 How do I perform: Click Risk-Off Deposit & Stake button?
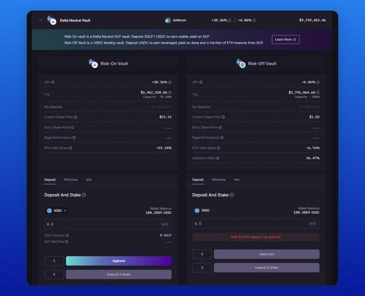(x=266, y=268)
